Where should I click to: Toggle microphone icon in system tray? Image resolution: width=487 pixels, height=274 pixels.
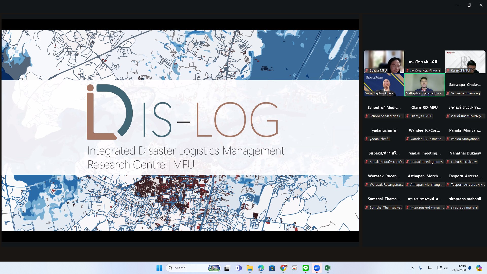pyautogui.click(x=420, y=268)
